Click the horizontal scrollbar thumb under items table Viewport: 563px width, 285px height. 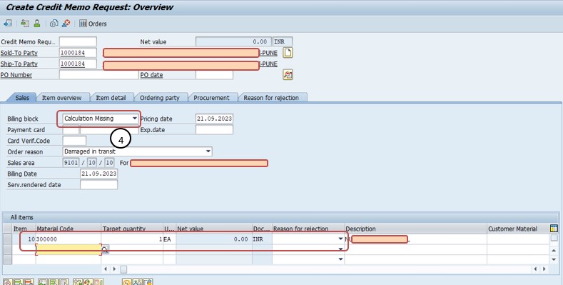click(123, 269)
